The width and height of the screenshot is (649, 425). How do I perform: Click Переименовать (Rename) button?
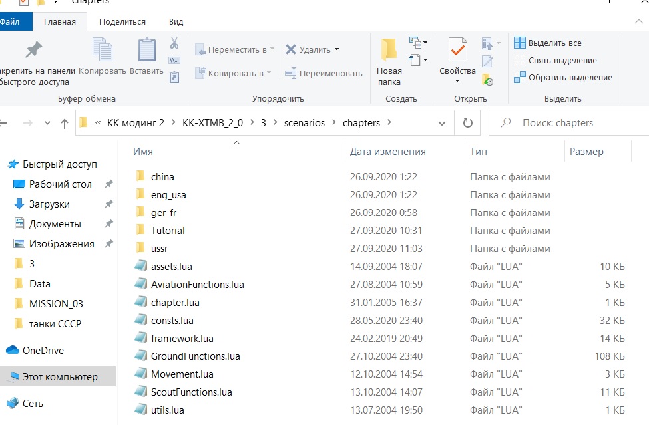tap(324, 73)
